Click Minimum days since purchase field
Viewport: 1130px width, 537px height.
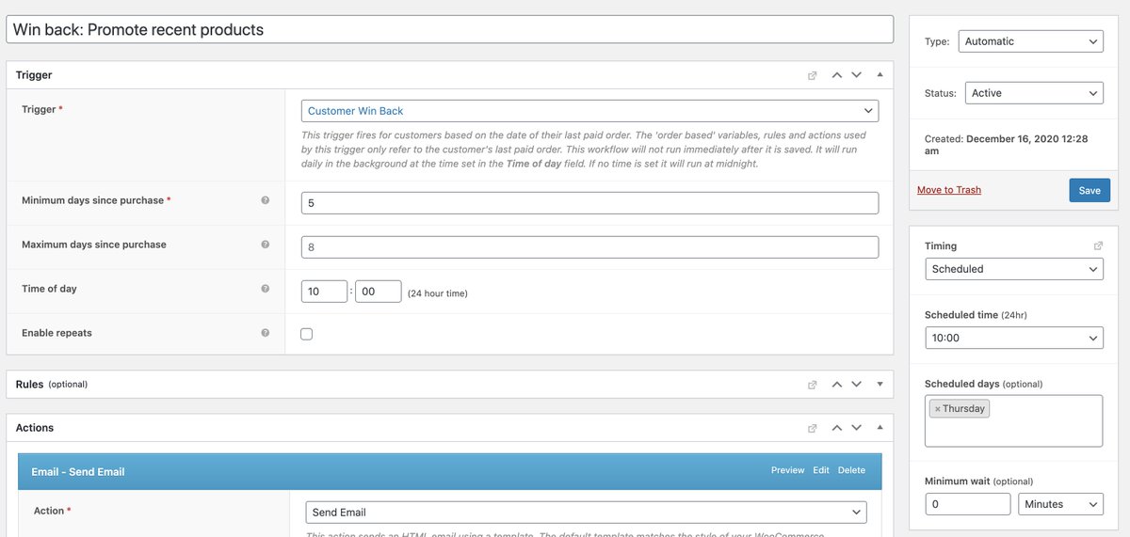tap(589, 203)
